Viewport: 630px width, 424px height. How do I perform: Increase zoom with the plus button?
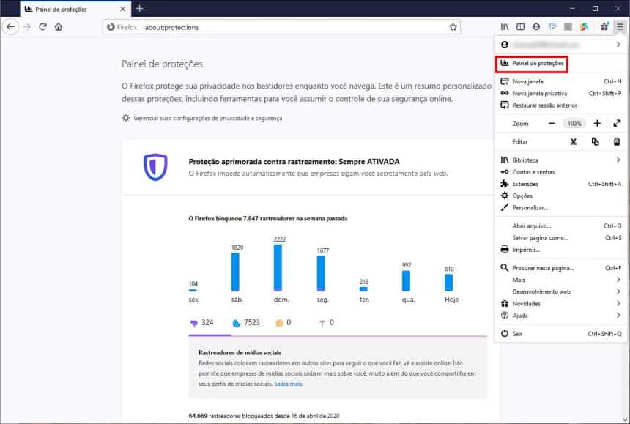click(597, 124)
